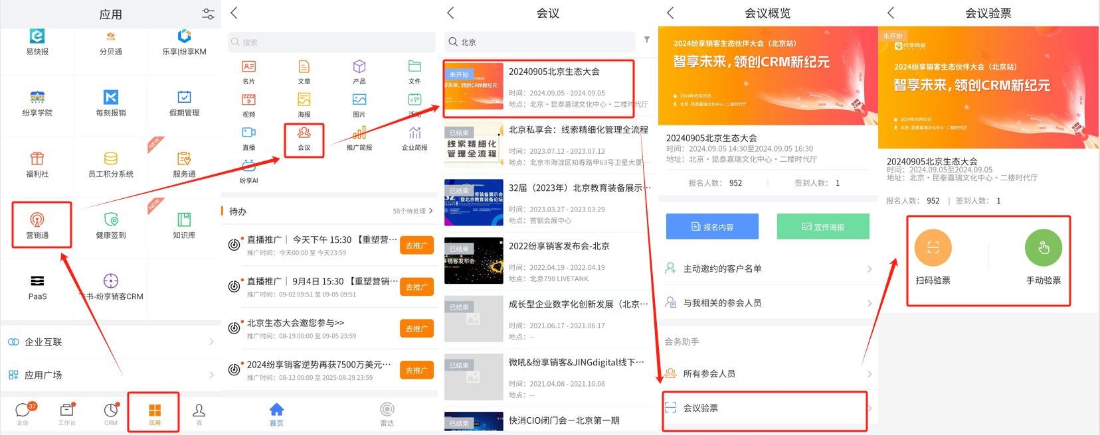
Task: Open the 会议验票 row
Action: click(x=768, y=408)
